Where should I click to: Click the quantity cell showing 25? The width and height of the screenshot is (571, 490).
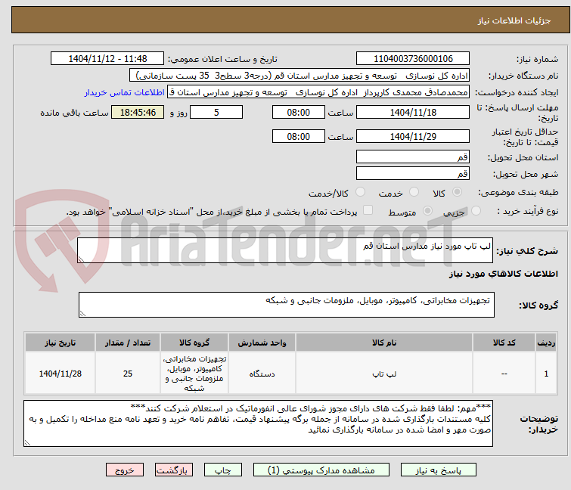click(x=128, y=373)
